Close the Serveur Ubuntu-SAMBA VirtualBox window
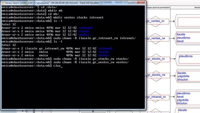Viewport: 200px width, 113px height. (x=141, y=2)
